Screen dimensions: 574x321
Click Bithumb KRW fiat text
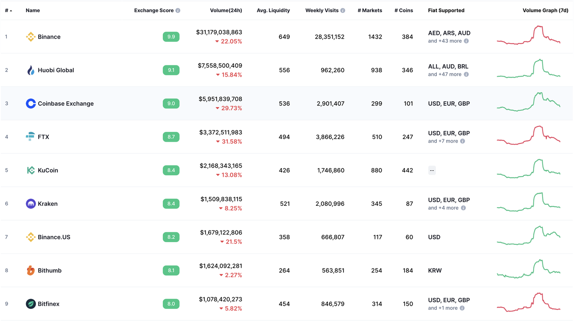click(x=435, y=270)
